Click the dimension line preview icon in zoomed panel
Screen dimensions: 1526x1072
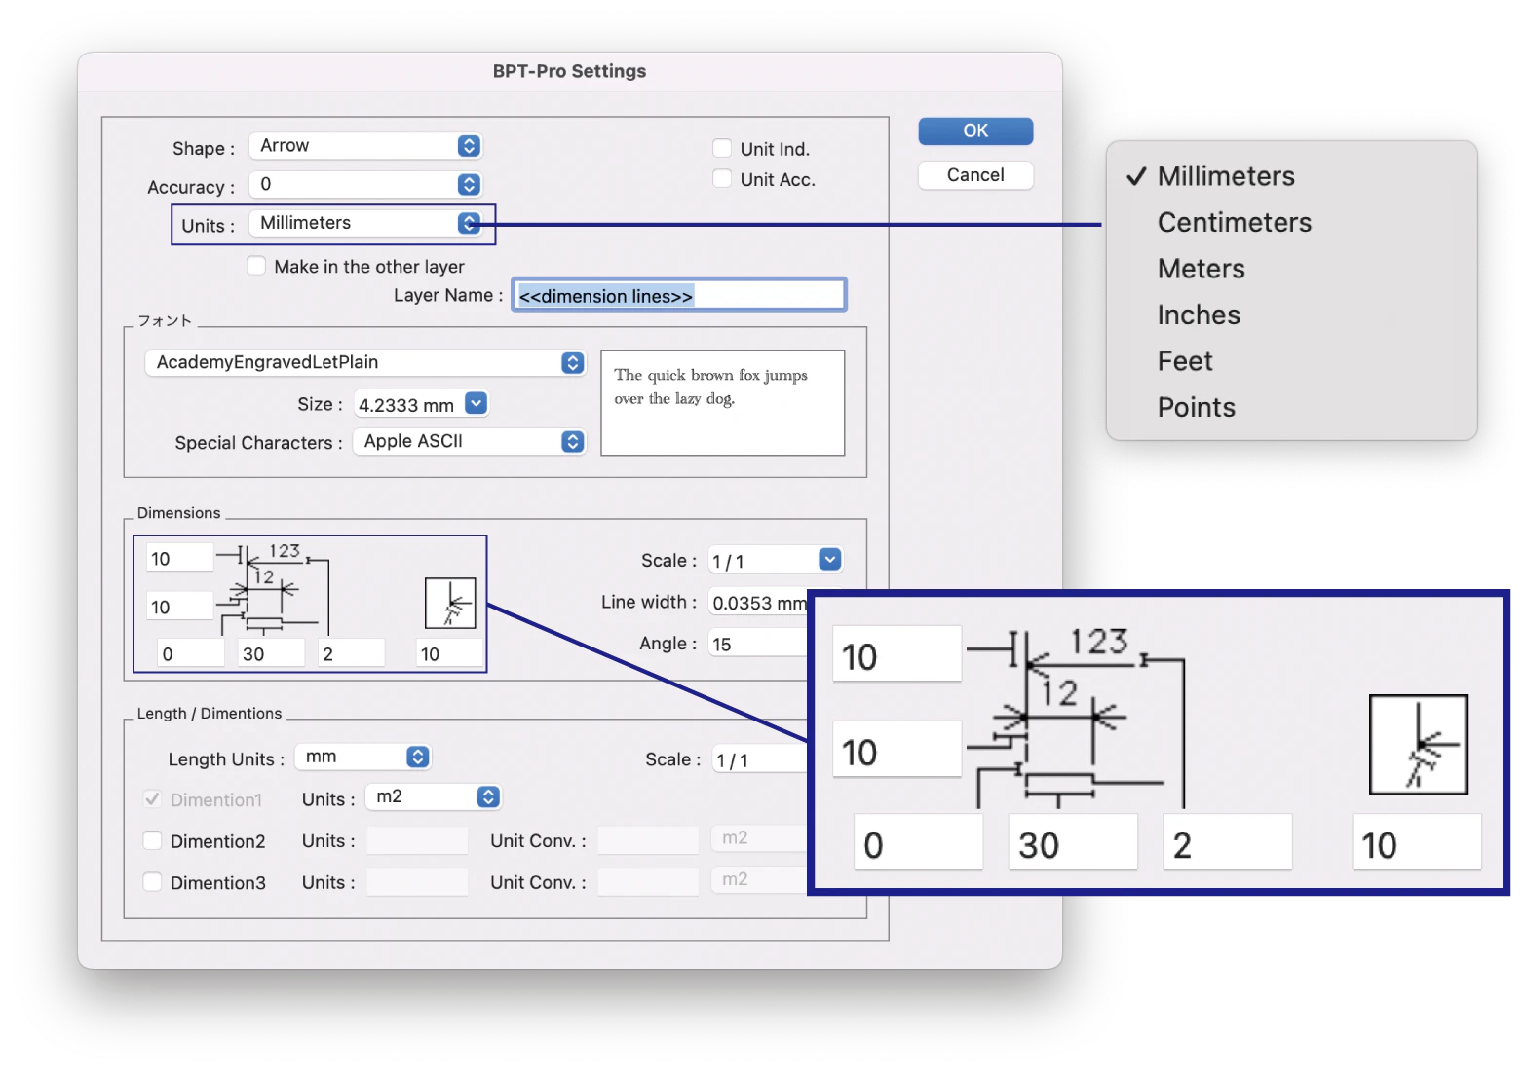1417,744
